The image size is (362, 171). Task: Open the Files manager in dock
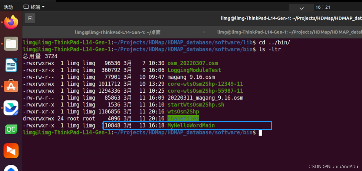pos(11,44)
